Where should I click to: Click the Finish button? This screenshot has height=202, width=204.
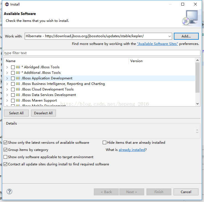(x=159, y=192)
